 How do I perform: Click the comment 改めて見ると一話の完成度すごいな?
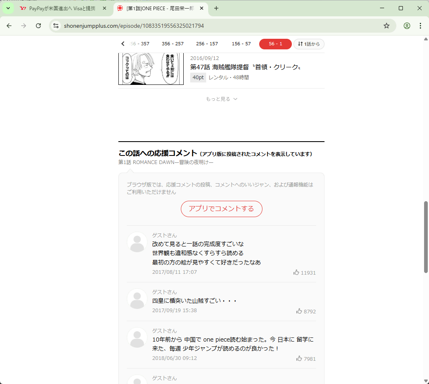click(x=198, y=244)
